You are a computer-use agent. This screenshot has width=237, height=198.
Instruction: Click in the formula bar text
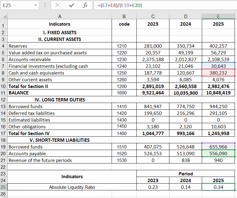tap(165, 5)
